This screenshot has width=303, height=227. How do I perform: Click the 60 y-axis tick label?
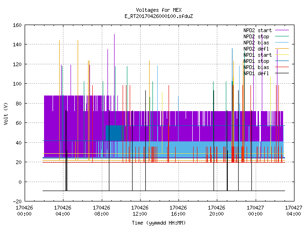[18, 123]
